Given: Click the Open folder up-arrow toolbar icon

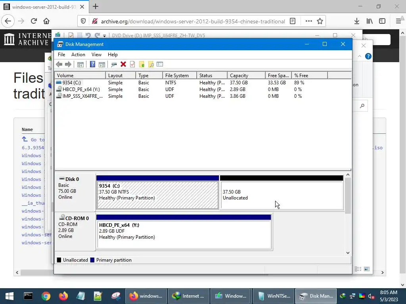Looking at the screenshot, I should point(142,65).
